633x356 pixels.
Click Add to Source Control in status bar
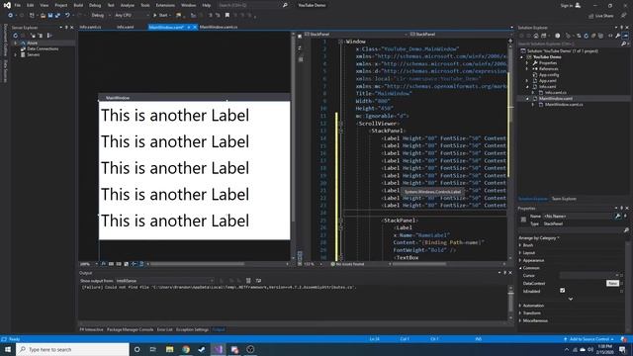click(x=589, y=339)
